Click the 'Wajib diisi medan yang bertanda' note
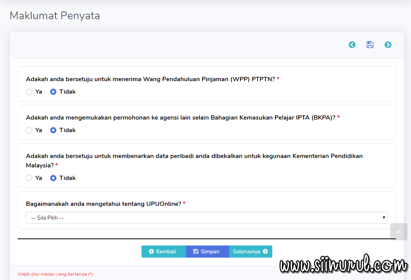 [x=55, y=274]
